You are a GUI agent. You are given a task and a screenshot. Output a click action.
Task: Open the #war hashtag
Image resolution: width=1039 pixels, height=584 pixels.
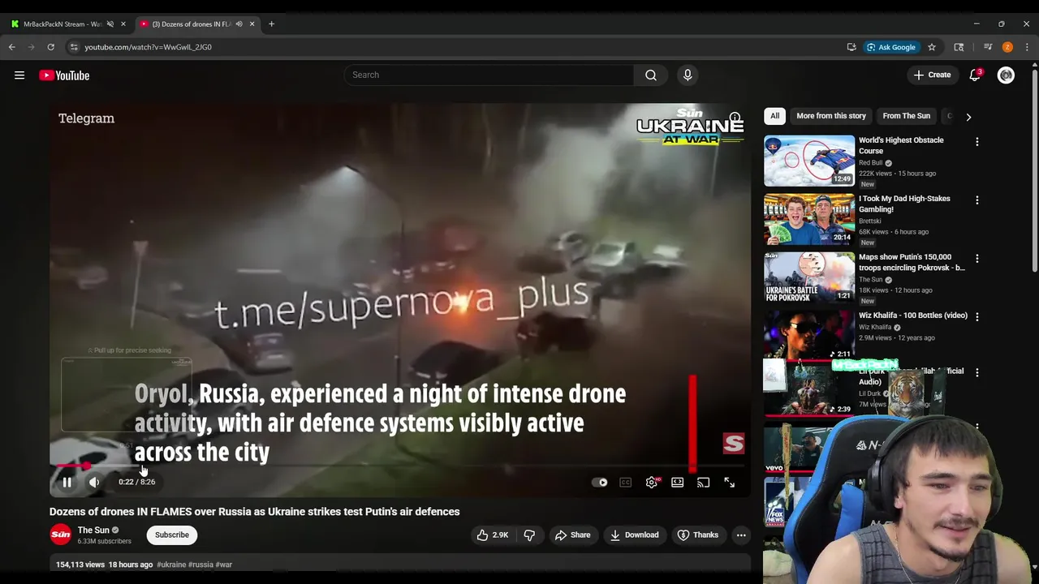[224, 565]
